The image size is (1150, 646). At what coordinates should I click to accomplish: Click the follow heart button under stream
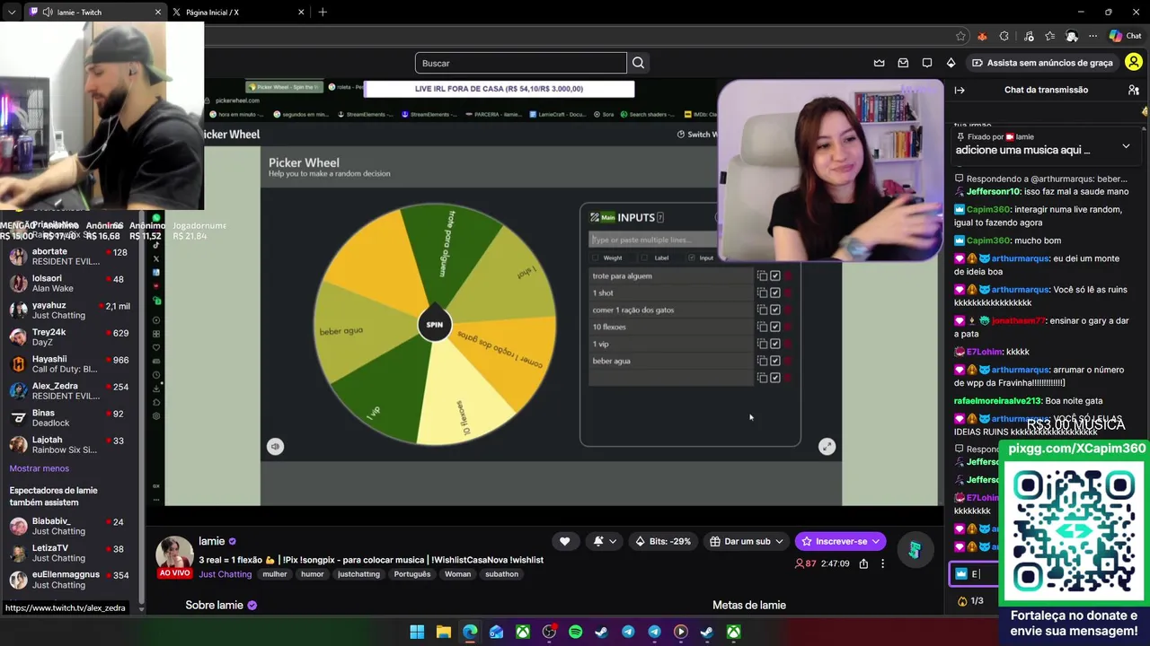coord(564,541)
